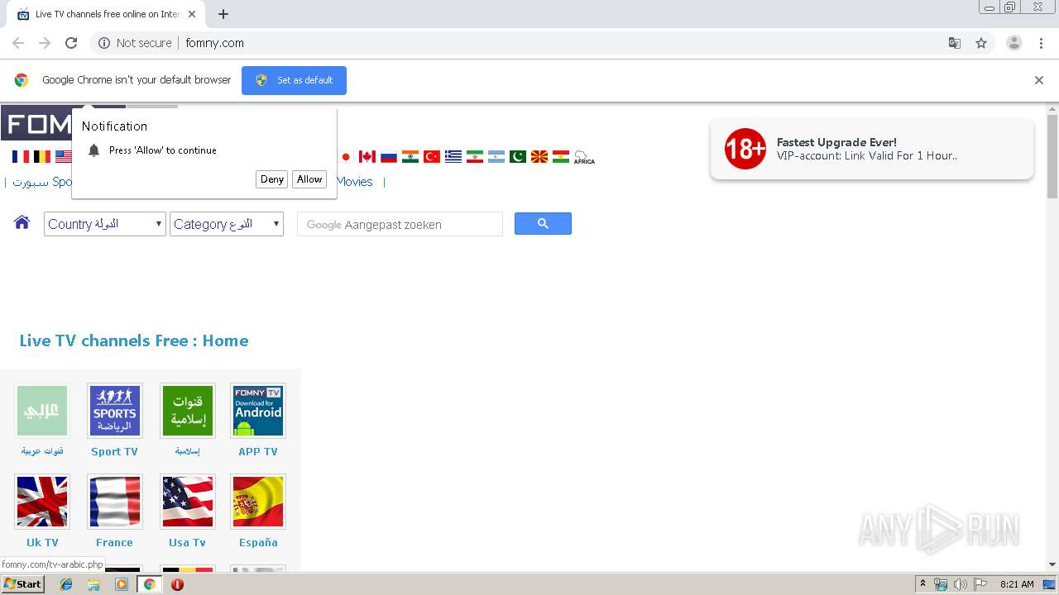Screen dimensions: 1059x595
Task: Show hidden tray icons arrow
Action: tap(923, 584)
